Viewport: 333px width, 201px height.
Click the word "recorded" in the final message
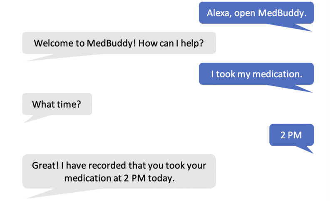107,165
